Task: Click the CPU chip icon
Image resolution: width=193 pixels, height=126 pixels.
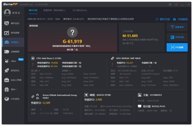Action: pos(33,58)
